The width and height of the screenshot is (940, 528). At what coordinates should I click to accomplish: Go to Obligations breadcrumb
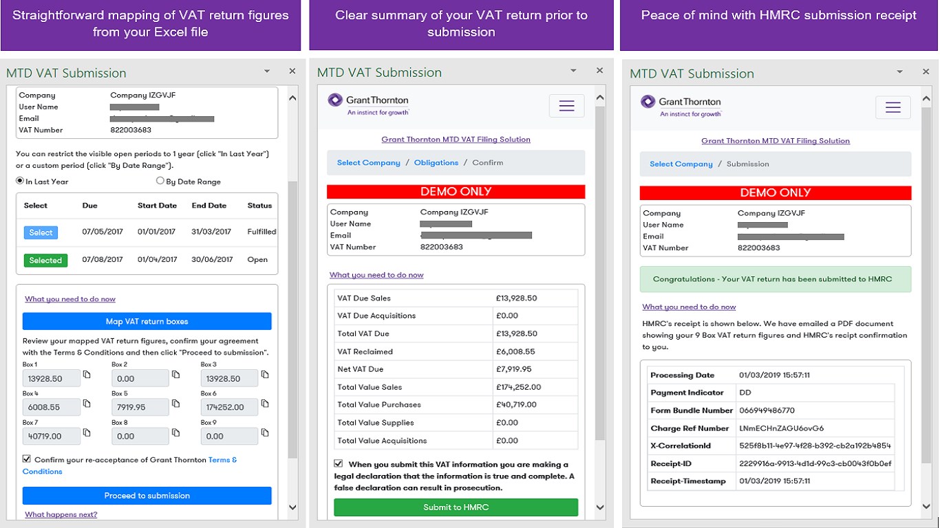436,163
